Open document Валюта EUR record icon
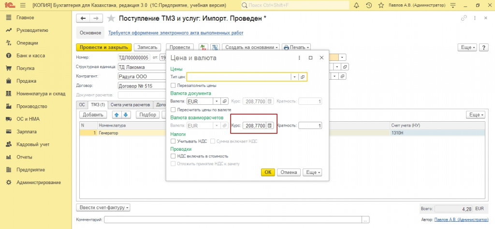The image size is (495, 229). click(x=224, y=101)
